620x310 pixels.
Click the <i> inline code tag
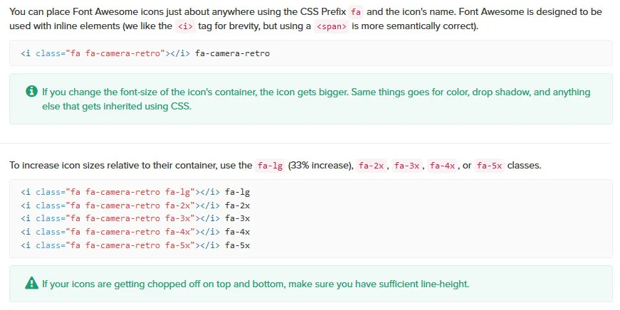pyautogui.click(x=185, y=26)
